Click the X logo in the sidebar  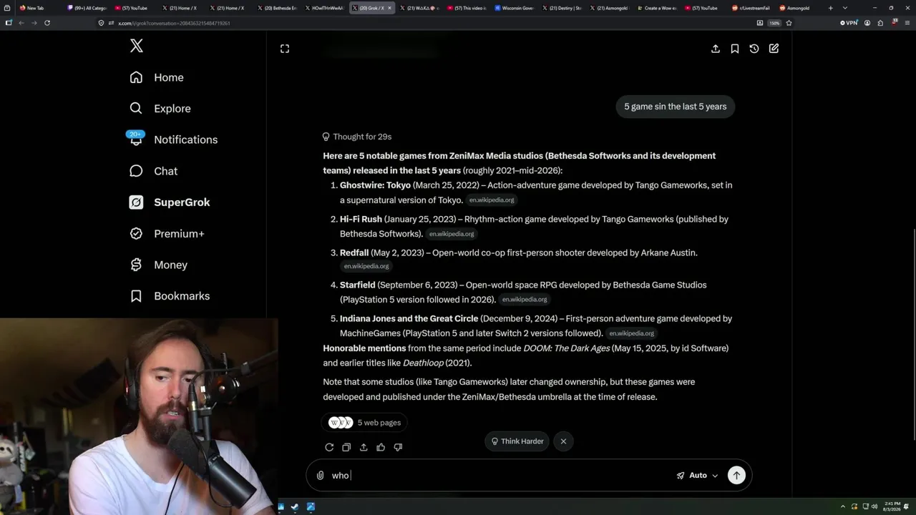pos(137,46)
